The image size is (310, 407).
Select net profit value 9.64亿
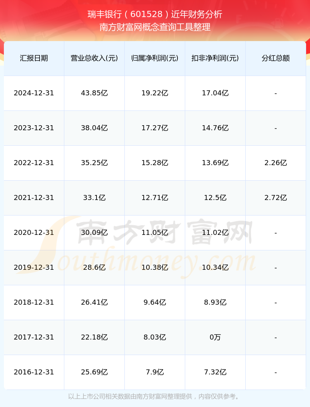[155, 302]
